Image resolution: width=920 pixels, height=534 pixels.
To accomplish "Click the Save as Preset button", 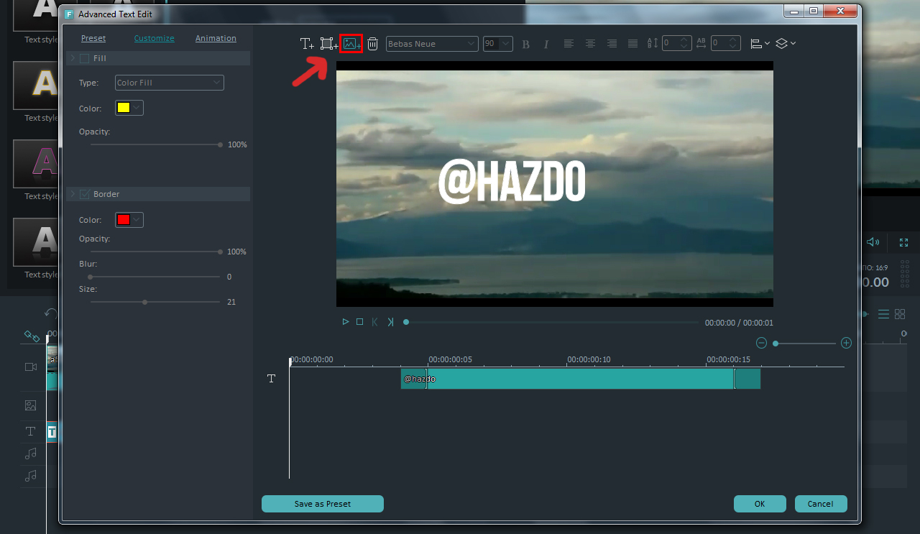I will [323, 504].
